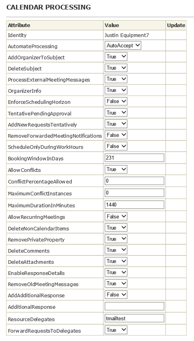Screen dimensions: 194x341
Task: Open the AddOrganizerToSubject dropdown
Action: coord(116,57)
